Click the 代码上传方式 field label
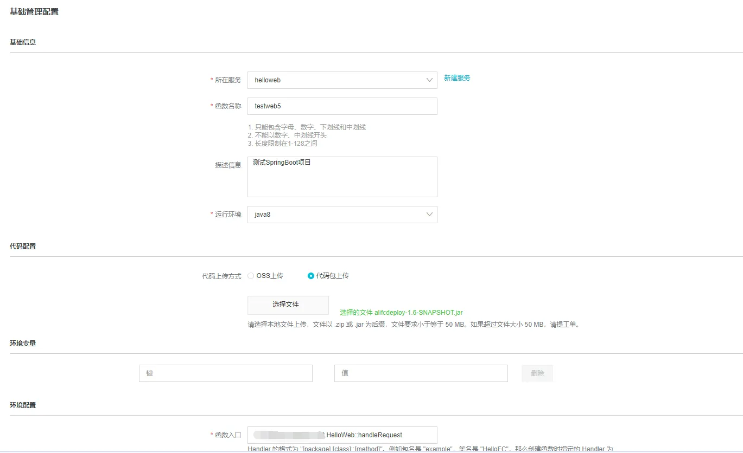The width and height of the screenshot is (743, 453). click(221, 276)
